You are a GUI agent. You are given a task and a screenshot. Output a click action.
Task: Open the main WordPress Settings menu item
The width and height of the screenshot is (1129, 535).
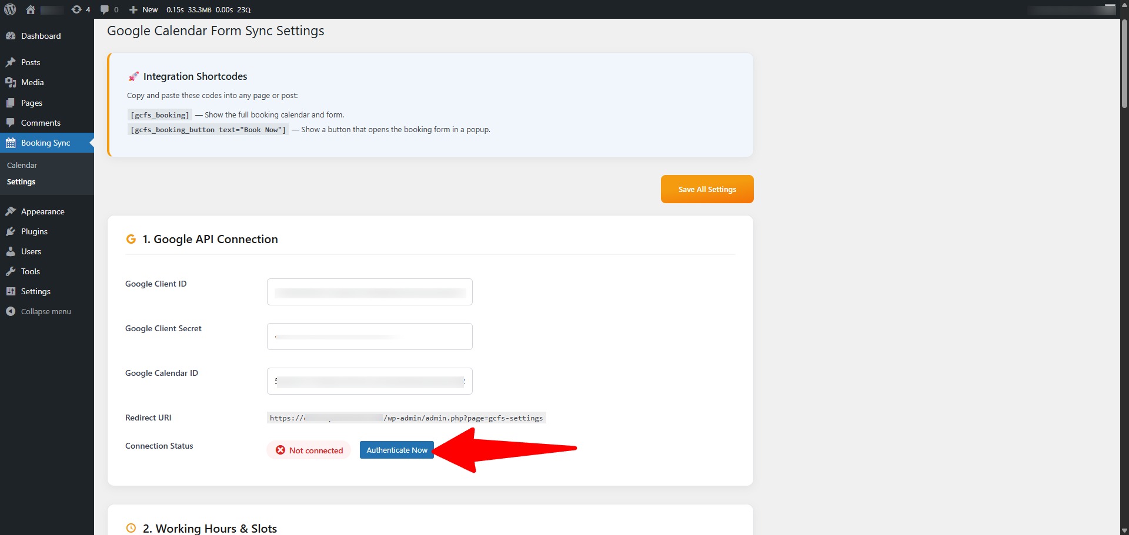click(x=47, y=291)
